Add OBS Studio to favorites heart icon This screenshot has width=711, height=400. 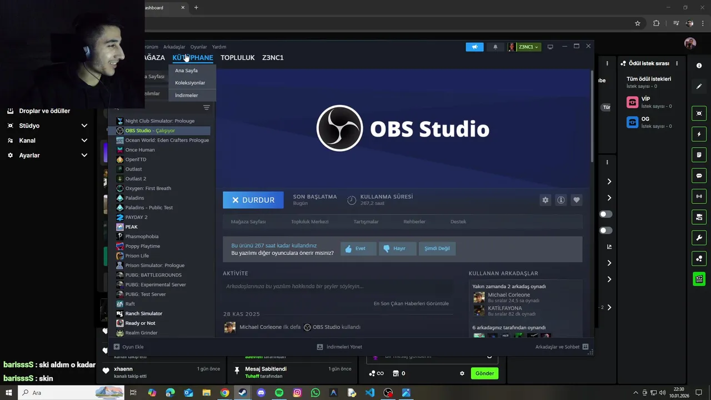click(577, 200)
